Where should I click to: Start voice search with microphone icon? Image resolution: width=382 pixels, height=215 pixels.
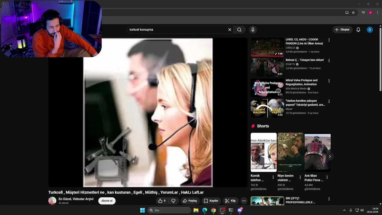(253, 30)
